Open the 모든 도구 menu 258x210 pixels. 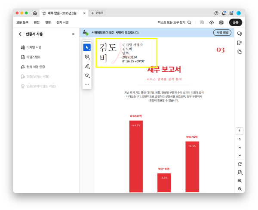pyautogui.click(x=22, y=22)
